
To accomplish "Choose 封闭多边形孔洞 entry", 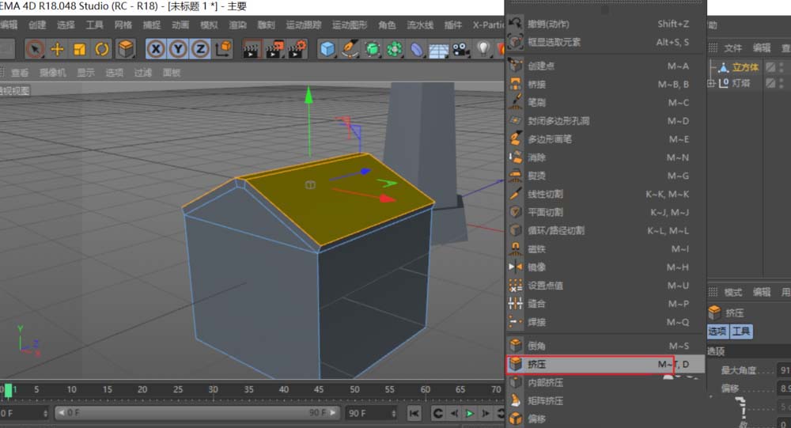I will click(x=604, y=120).
